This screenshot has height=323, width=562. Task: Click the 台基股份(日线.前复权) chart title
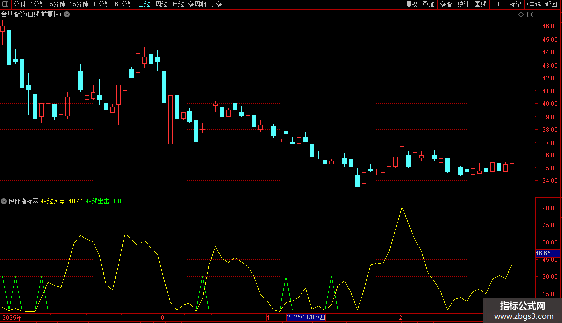point(31,15)
